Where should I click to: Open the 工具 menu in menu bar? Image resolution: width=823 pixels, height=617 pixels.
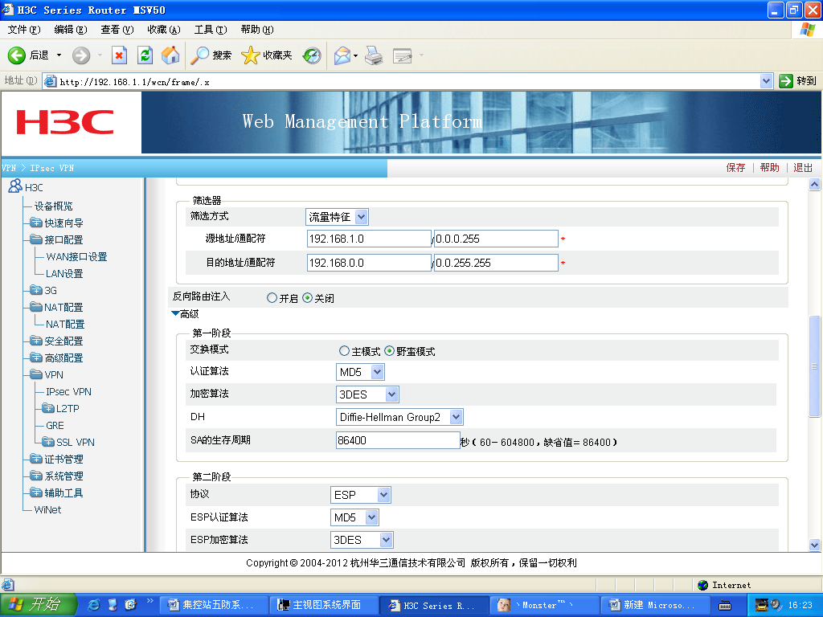click(x=210, y=30)
